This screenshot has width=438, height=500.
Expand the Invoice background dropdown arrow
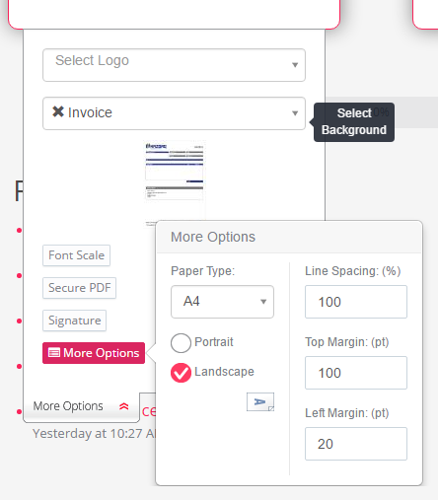[x=295, y=113]
